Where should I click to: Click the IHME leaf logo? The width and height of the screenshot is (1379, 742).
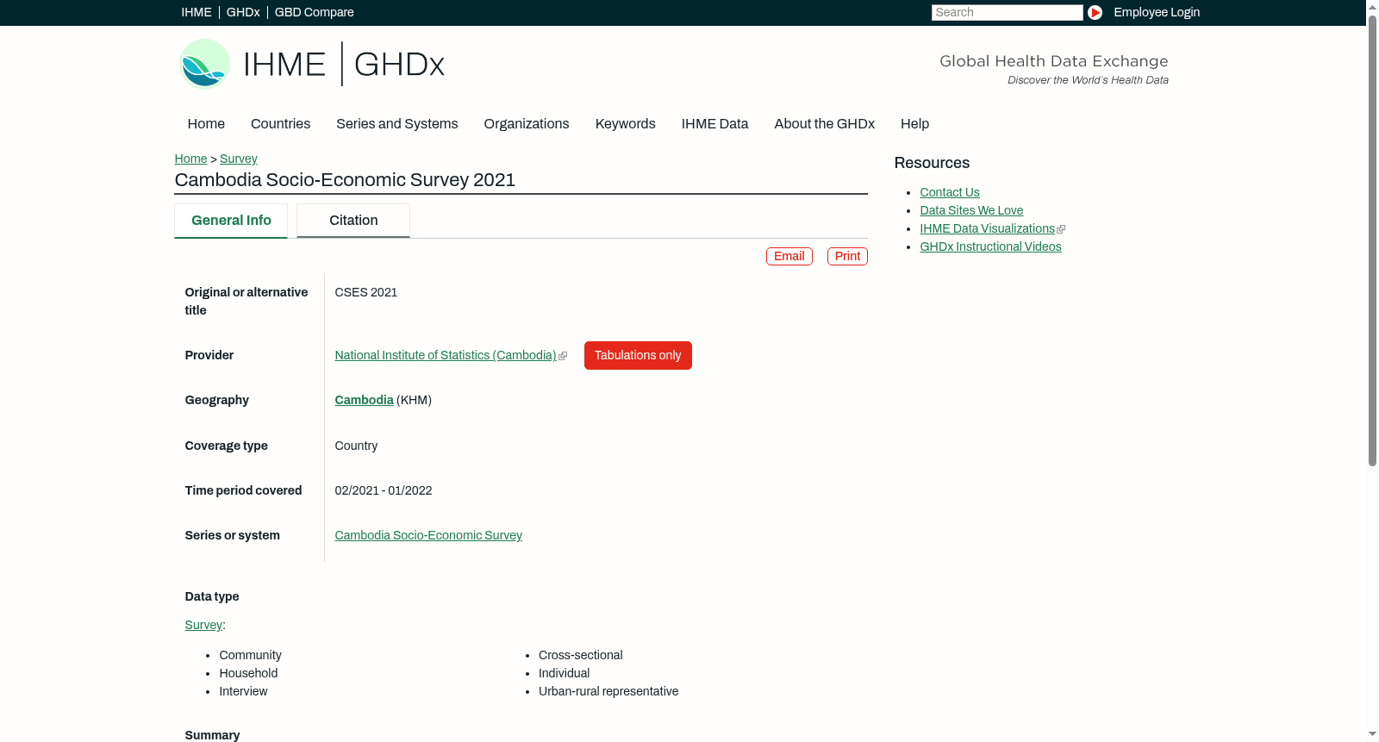(204, 64)
